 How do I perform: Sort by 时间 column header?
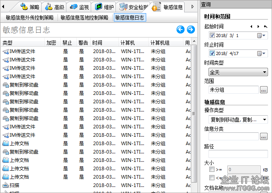[x=104, y=43]
